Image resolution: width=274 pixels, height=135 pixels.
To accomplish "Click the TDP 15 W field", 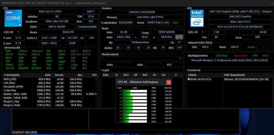I will pyautogui.click(x=90, y=17).
